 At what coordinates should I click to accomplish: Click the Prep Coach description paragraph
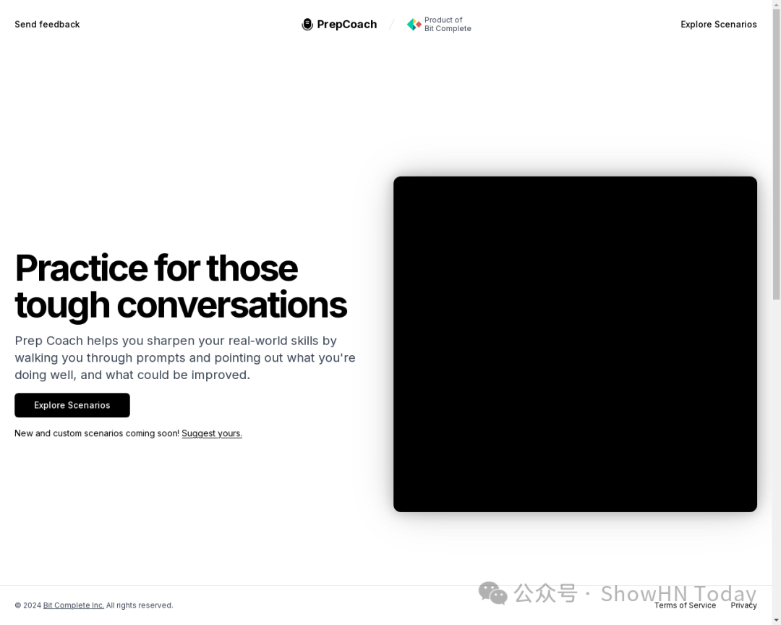[x=185, y=358]
